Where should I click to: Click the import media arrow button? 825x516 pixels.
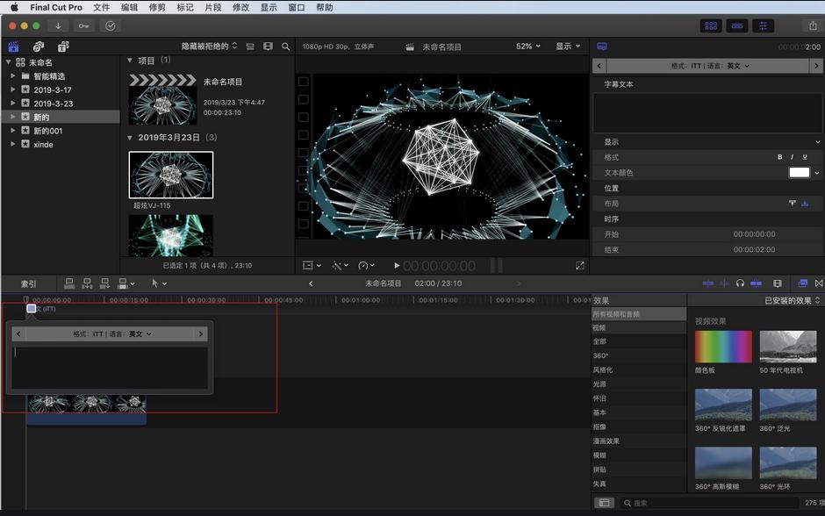pyautogui.click(x=59, y=26)
